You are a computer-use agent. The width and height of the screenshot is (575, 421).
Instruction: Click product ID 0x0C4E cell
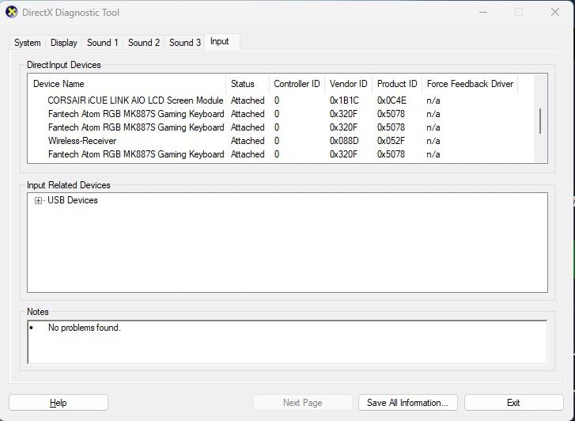(392, 101)
